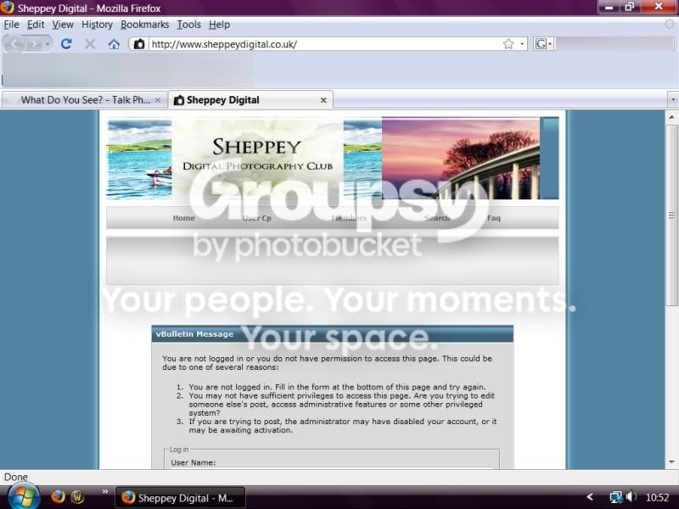Click the volume speaker tray icon

tap(631, 497)
